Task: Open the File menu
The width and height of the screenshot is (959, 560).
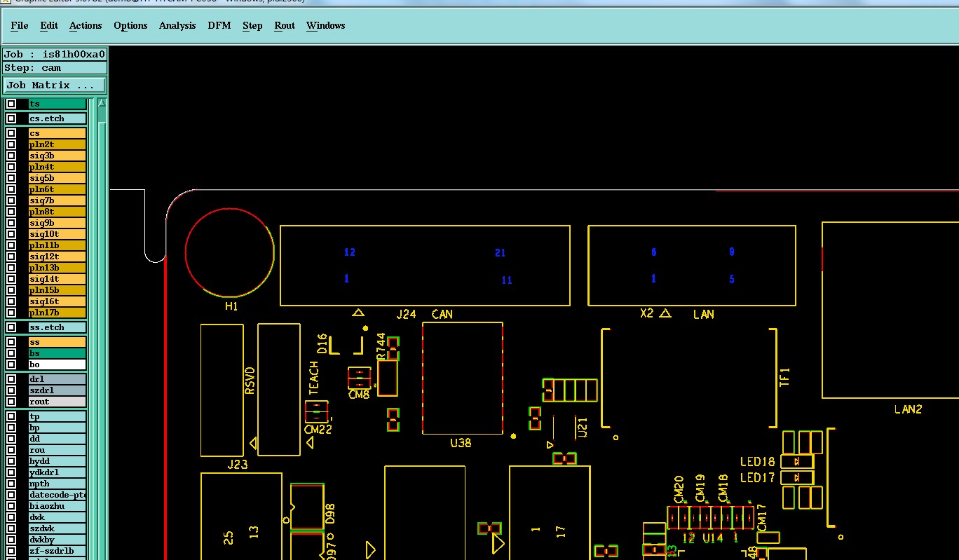Action: coord(20,25)
